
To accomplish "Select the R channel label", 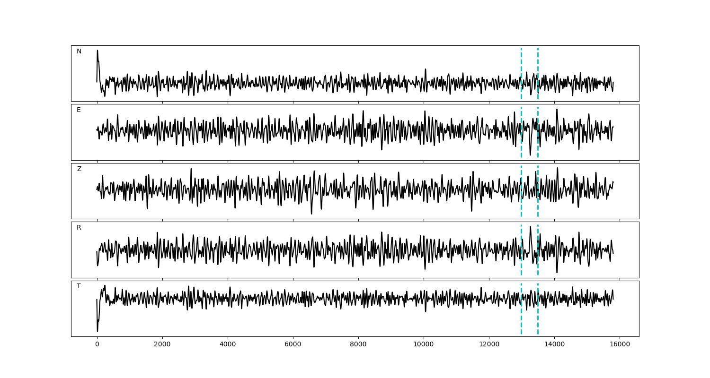I will 79,228.
